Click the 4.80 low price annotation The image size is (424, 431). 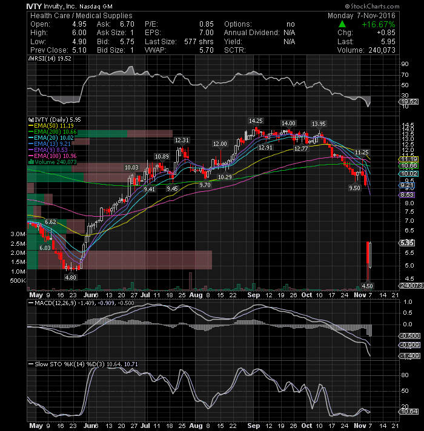[70, 278]
